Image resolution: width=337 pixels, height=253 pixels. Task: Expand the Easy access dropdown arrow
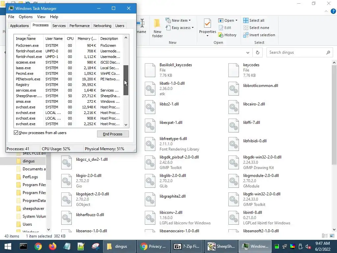click(193, 28)
